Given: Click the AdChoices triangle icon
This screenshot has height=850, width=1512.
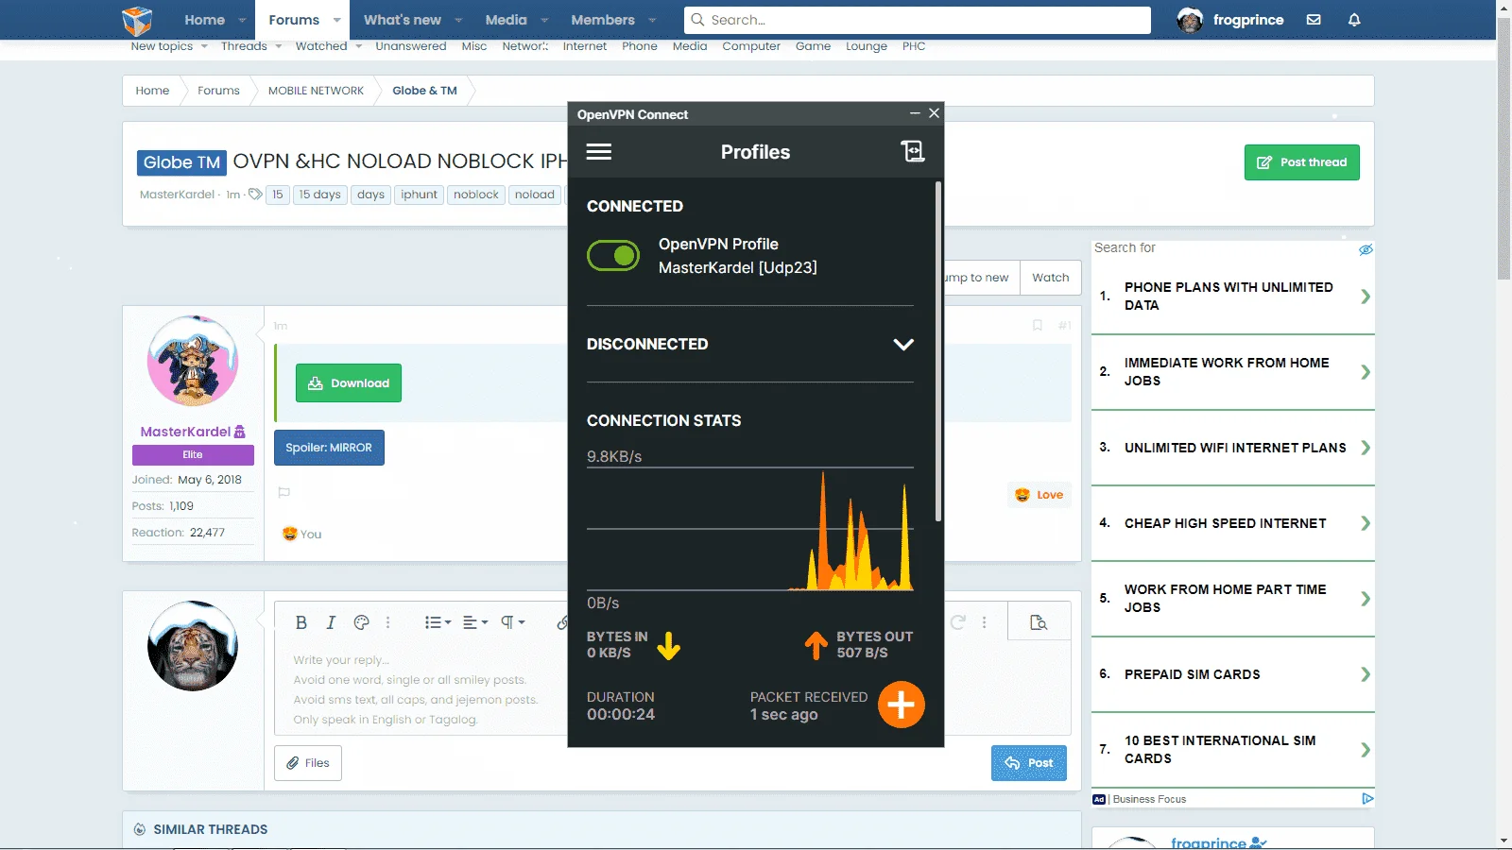Looking at the screenshot, I should tap(1367, 799).
